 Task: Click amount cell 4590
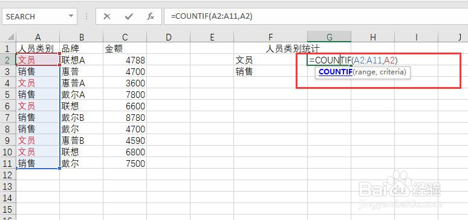point(125,140)
